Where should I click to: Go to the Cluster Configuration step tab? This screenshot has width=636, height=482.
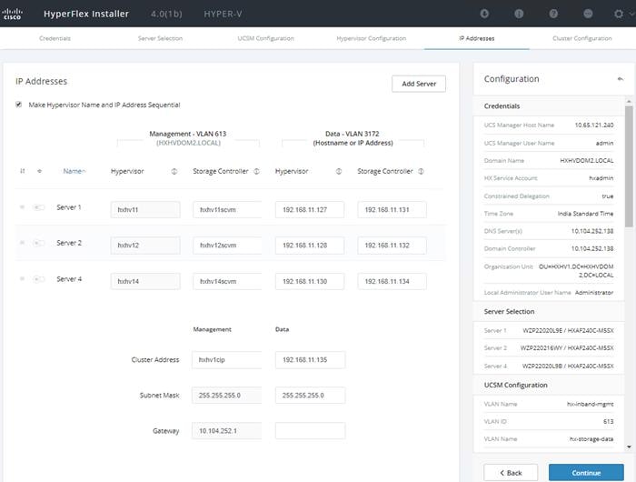coord(582,38)
